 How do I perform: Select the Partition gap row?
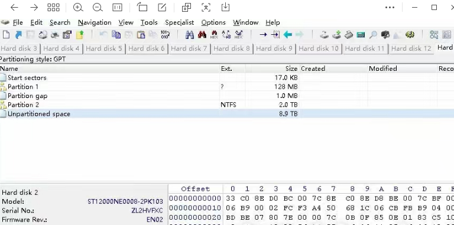(227, 96)
